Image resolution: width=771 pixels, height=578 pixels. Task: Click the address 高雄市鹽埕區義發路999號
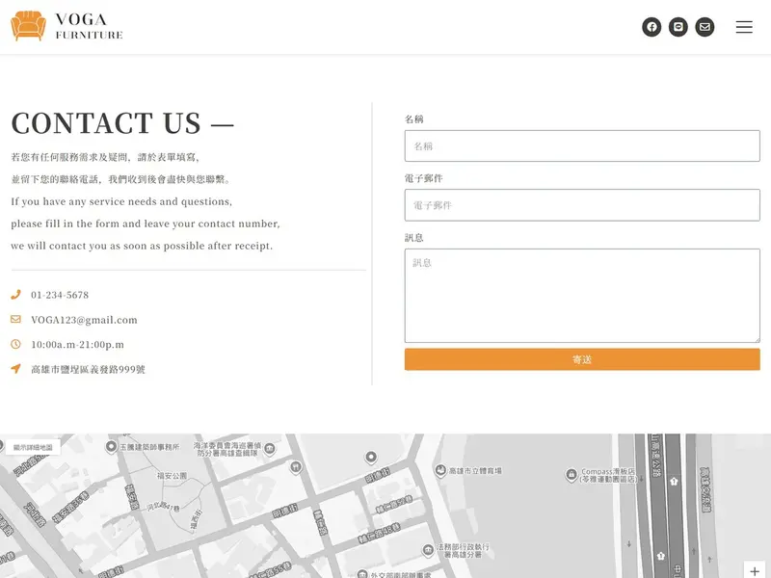click(88, 369)
